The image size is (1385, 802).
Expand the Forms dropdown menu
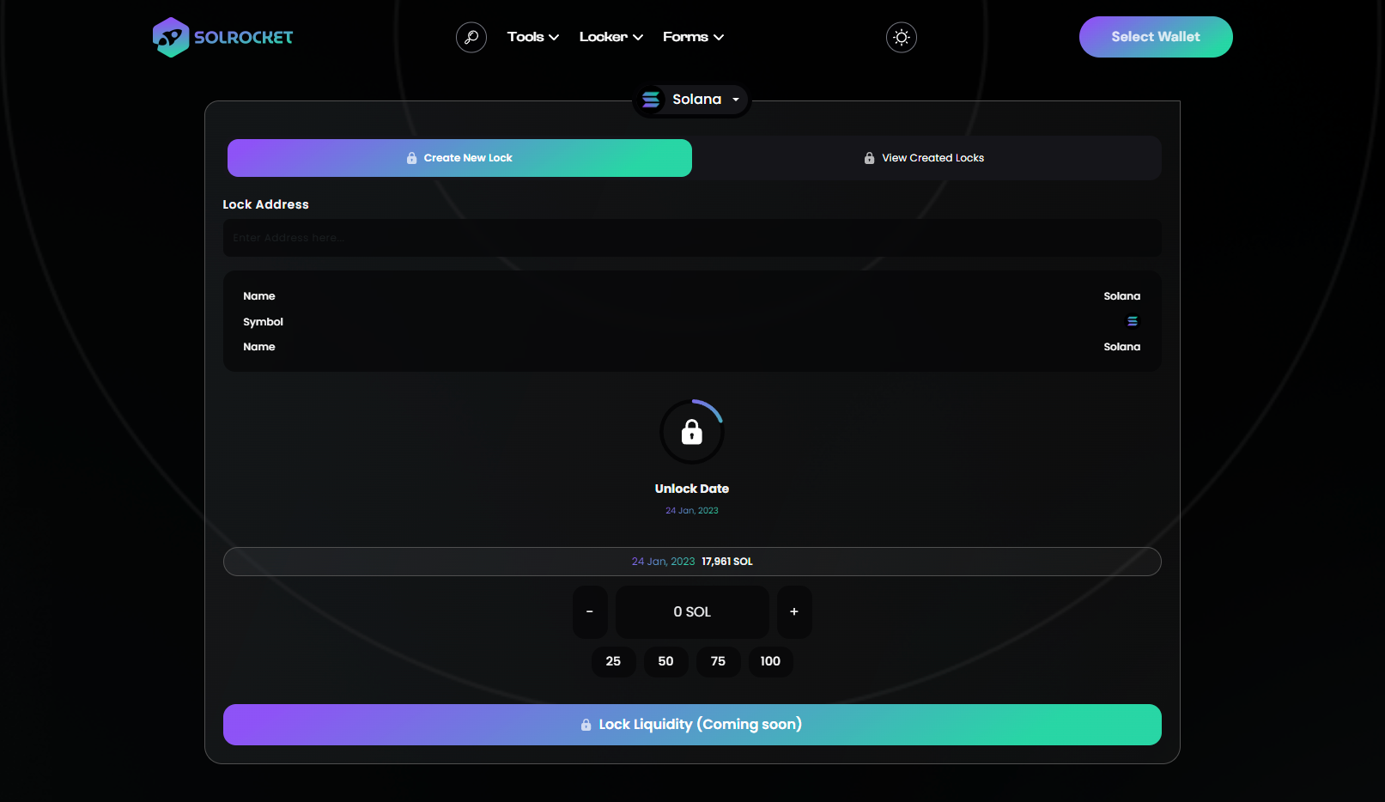coord(693,37)
